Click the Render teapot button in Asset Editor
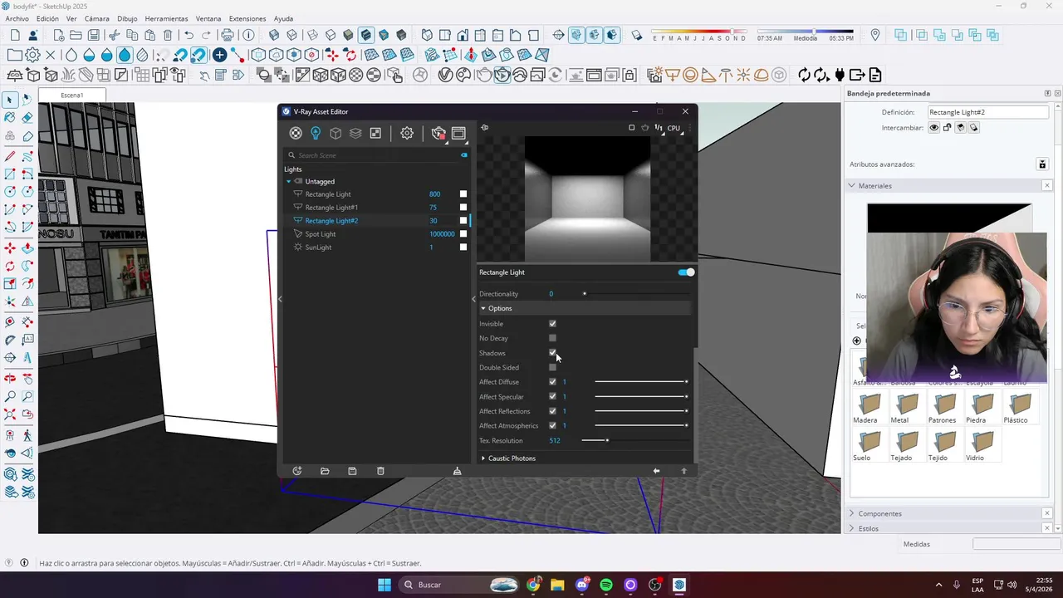This screenshot has height=598, width=1063. 438,133
